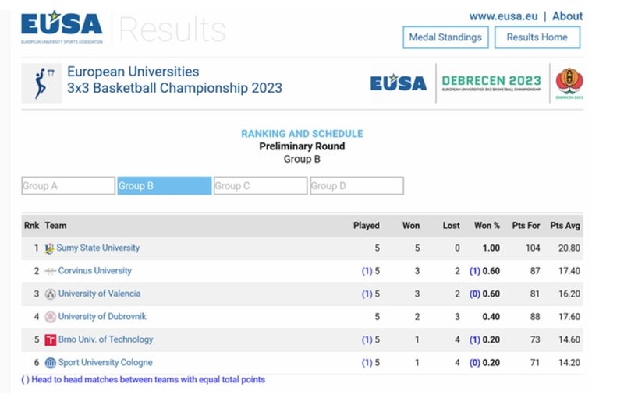The height and width of the screenshot is (401, 624).
Task: Click the Won column header
Action: 411,226
